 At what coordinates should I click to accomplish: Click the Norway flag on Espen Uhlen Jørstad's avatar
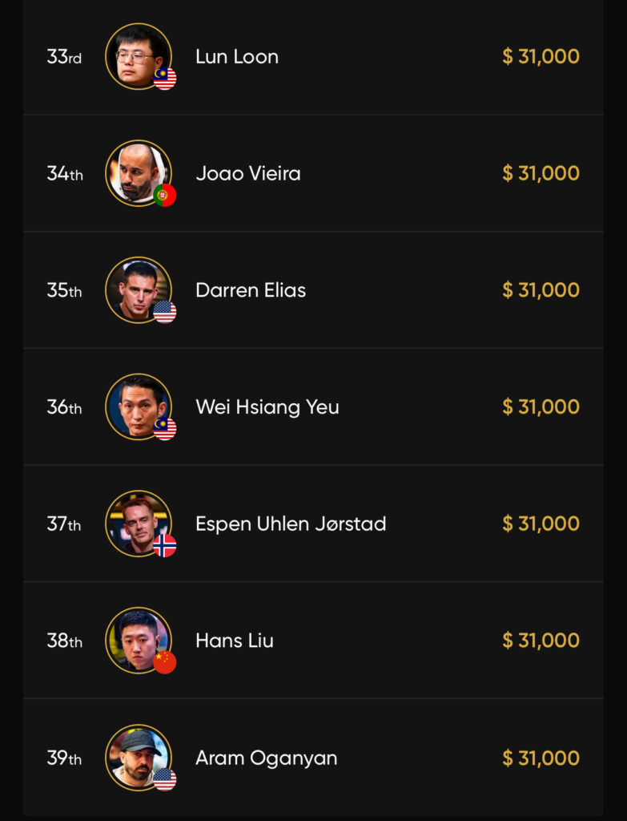pos(165,546)
